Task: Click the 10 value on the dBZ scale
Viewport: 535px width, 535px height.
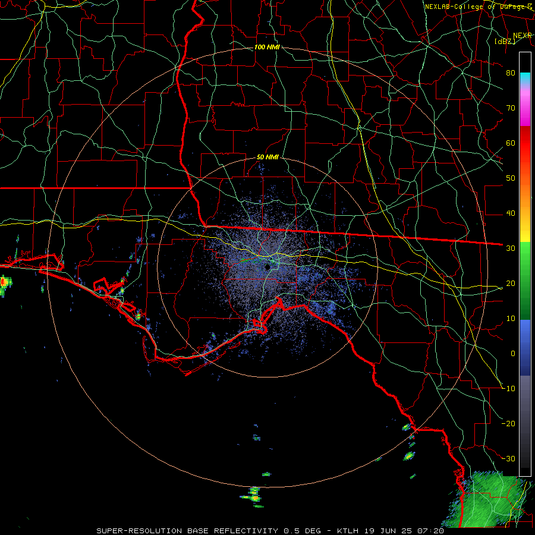Action: 511,319
